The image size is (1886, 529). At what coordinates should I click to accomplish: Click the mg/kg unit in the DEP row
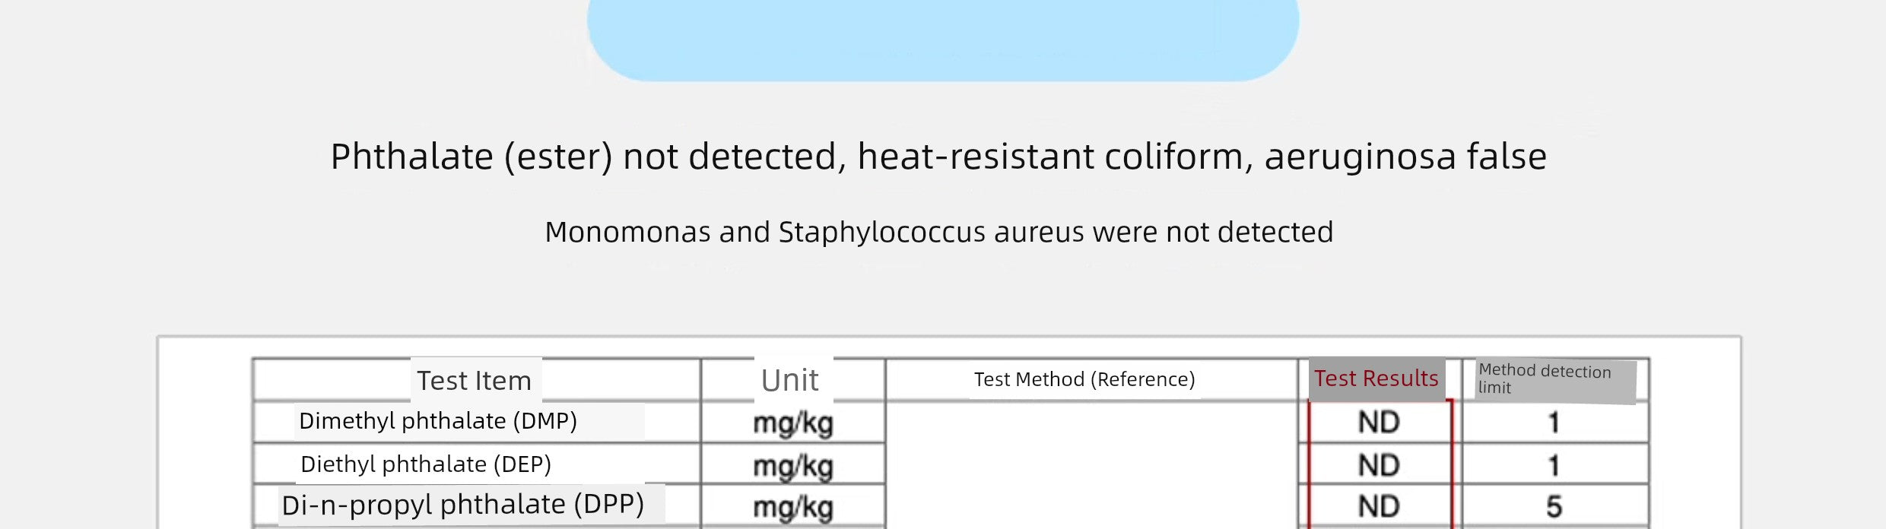(793, 467)
